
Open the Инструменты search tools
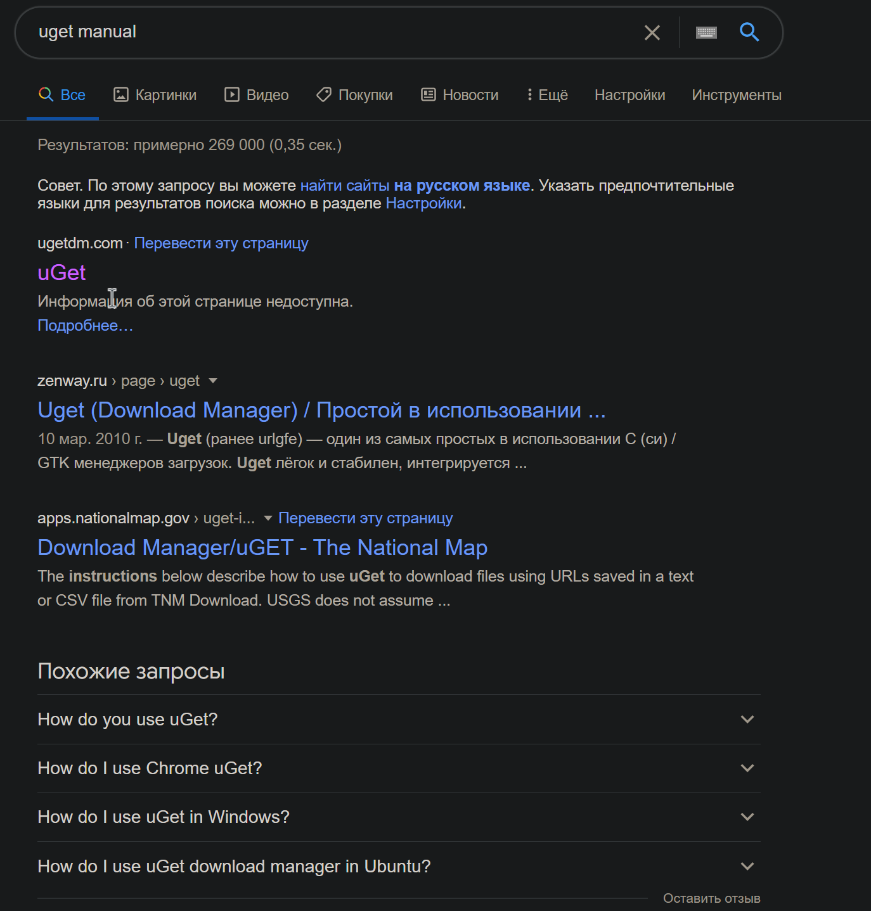click(x=737, y=95)
